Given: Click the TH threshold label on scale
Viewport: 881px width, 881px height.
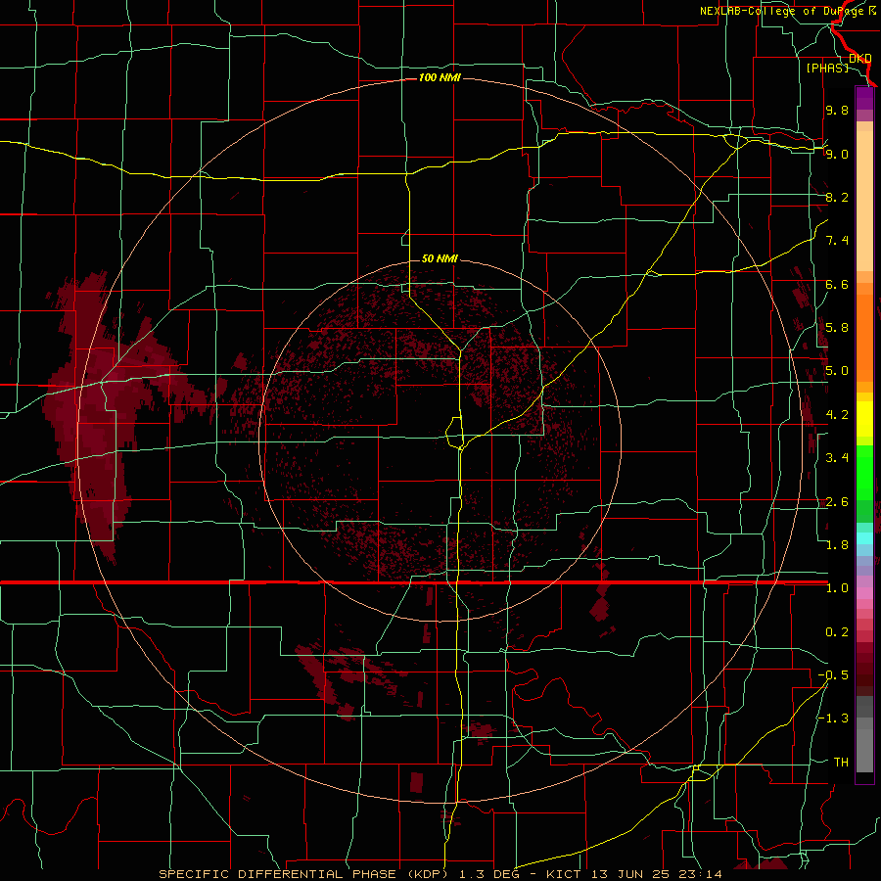Looking at the screenshot, I should coord(841,763).
